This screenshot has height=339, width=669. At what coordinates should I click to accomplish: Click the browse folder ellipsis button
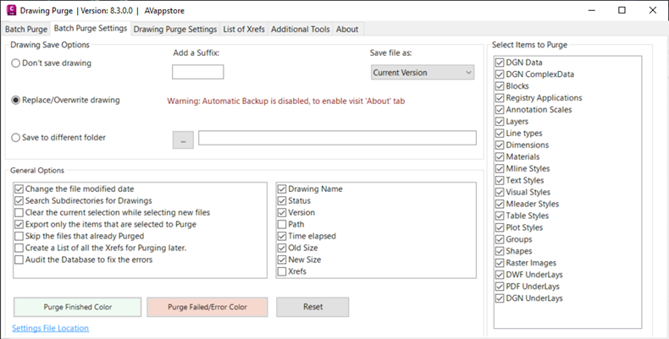click(183, 140)
